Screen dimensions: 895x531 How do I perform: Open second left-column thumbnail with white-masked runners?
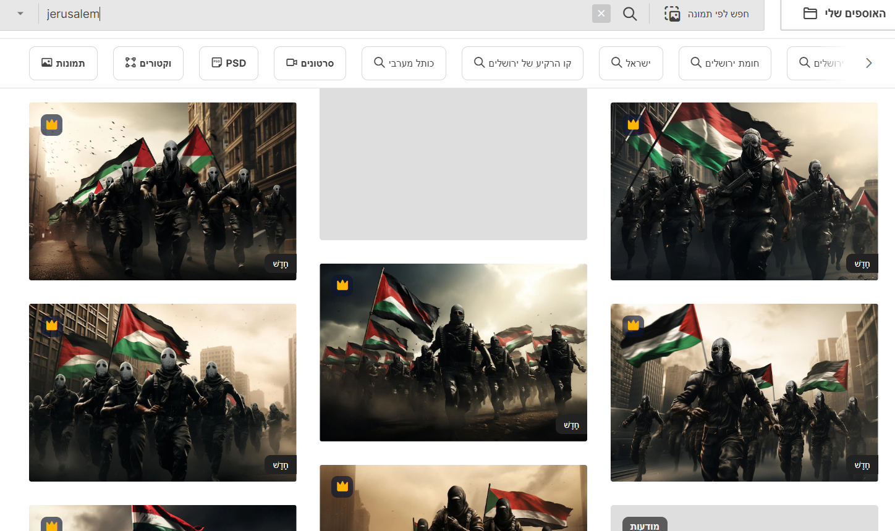(x=163, y=393)
